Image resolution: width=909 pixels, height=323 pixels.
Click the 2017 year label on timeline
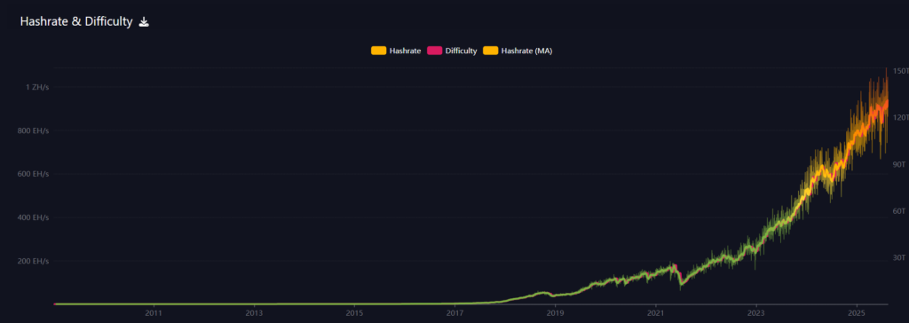(455, 313)
